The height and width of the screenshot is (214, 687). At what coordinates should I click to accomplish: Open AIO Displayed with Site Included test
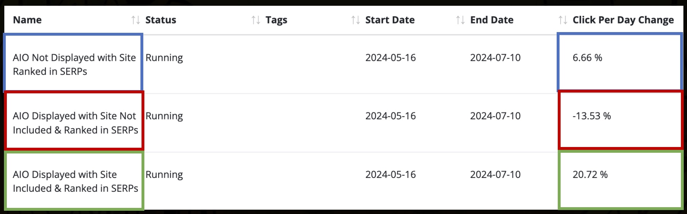pos(75,181)
